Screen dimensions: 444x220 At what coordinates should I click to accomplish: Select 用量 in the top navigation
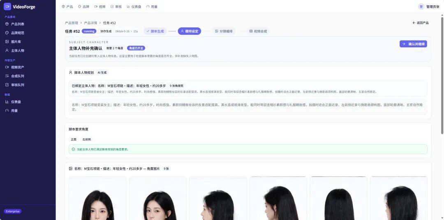(x=152, y=7)
